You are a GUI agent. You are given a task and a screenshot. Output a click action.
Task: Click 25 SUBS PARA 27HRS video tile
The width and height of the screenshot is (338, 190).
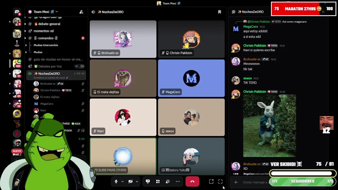coord(123,156)
